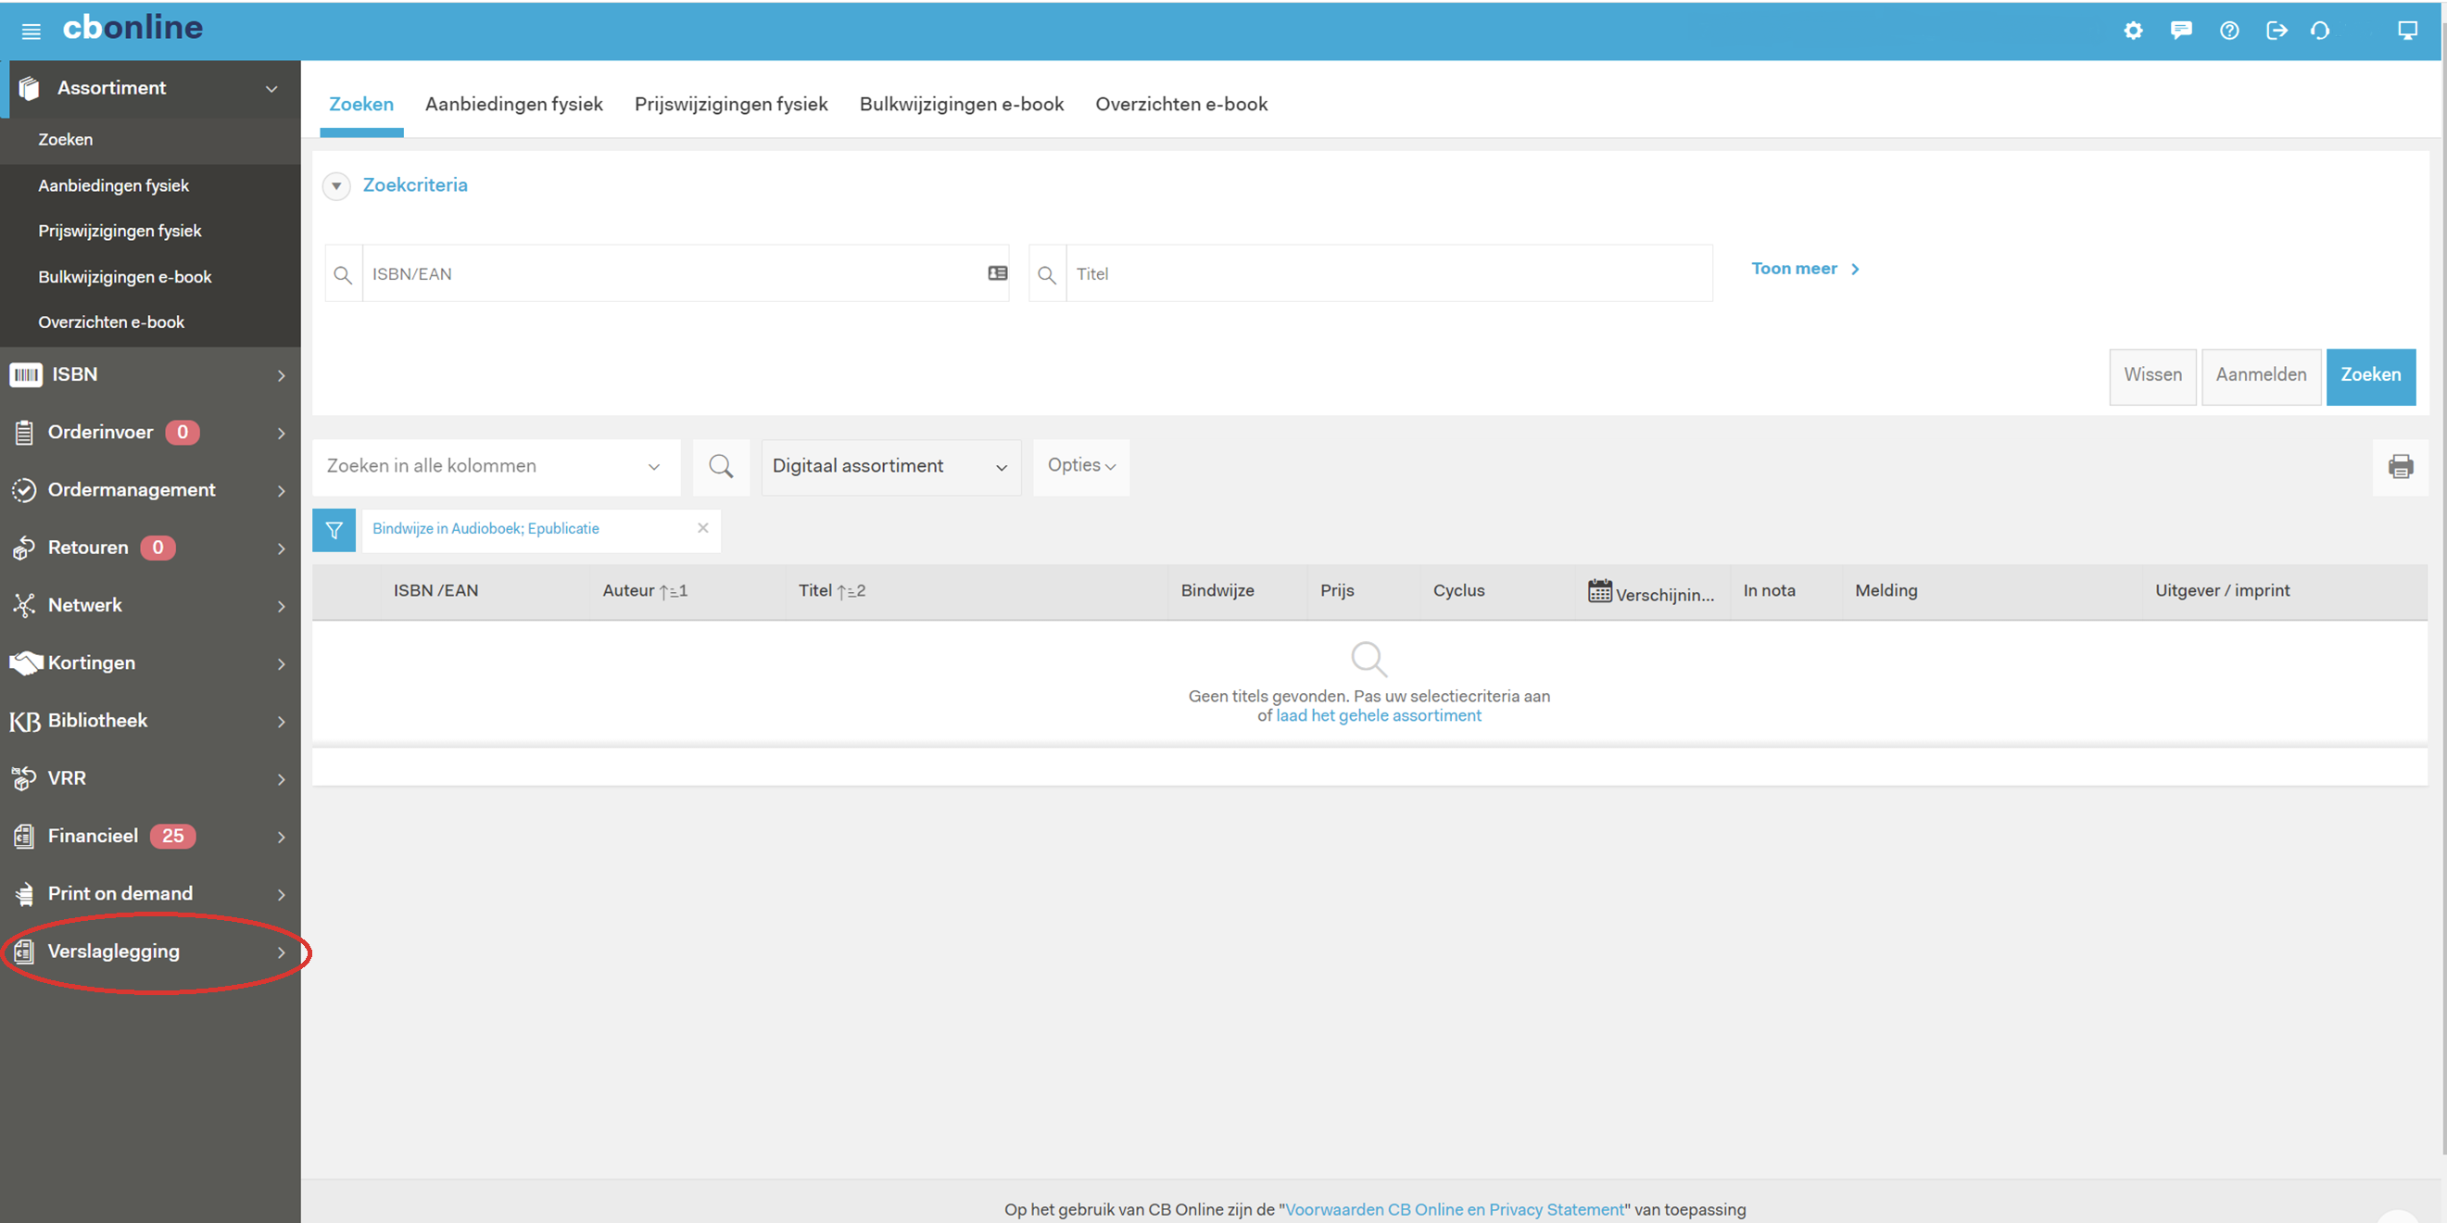Open the Zoeken in alle kolommen dropdown

tap(496, 466)
